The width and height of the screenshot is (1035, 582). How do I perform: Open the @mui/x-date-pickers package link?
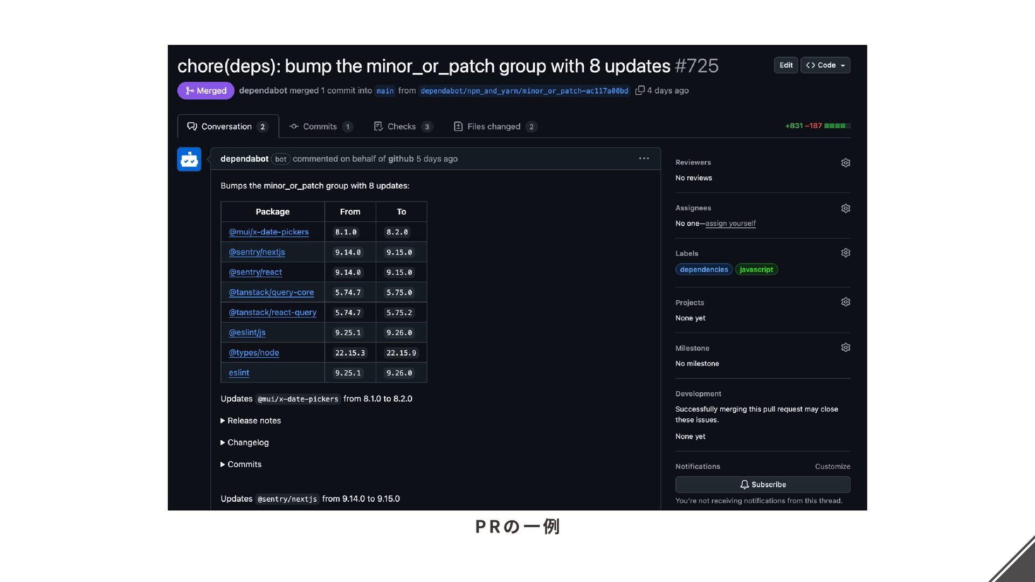268,232
